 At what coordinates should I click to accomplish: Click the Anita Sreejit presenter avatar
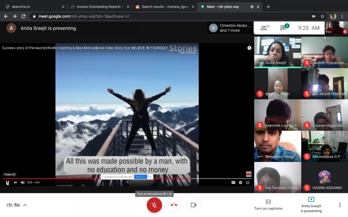11,28
